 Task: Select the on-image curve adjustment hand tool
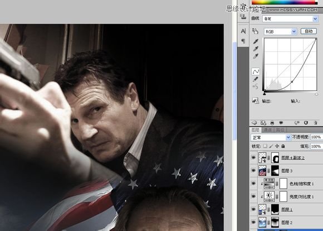click(255, 31)
